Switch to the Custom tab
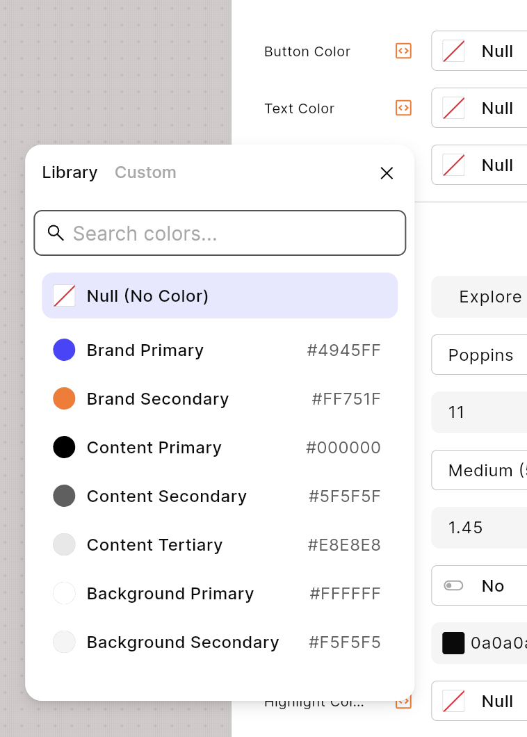The width and height of the screenshot is (527, 737). pyautogui.click(x=145, y=172)
